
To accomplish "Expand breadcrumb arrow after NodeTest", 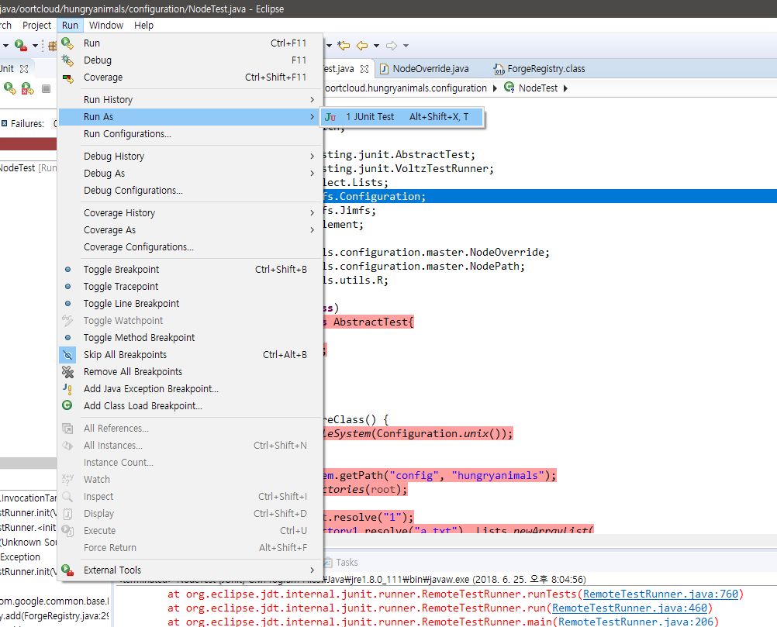I will tap(565, 88).
